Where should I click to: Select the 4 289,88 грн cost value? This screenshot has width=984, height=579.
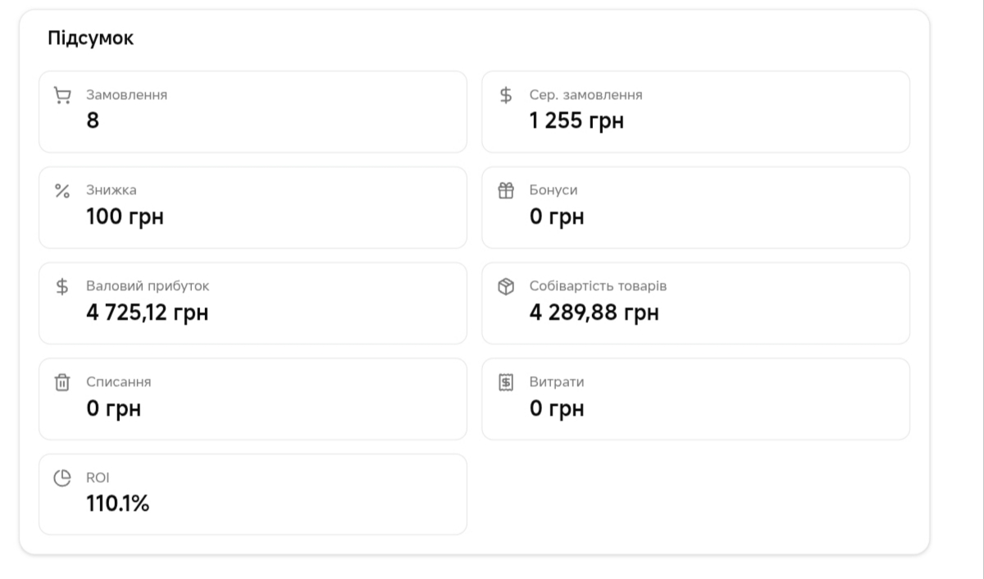(x=594, y=312)
